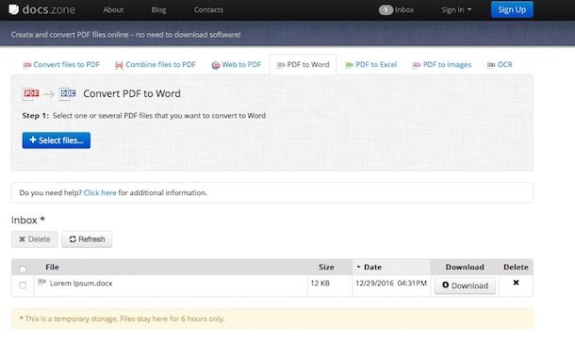Click the red PDF file icon
Viewport: 575px width, 343px height.
click(31, 94)
